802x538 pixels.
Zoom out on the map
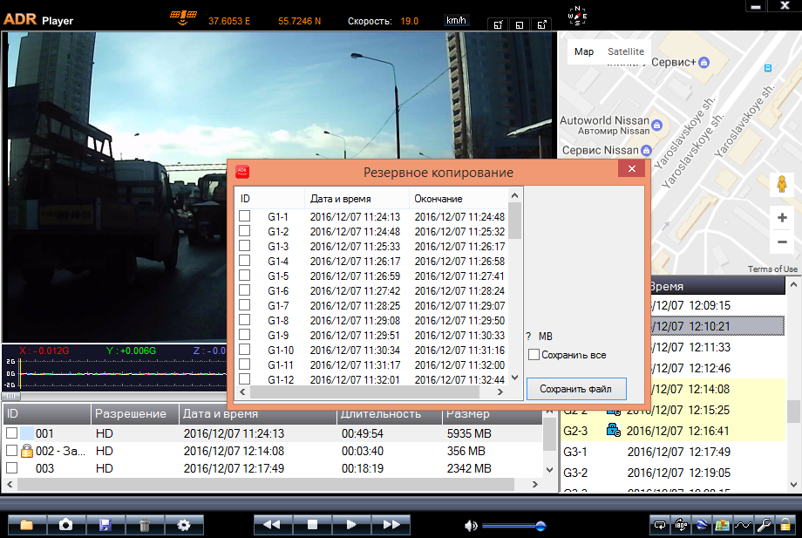[x=782, y=242]
